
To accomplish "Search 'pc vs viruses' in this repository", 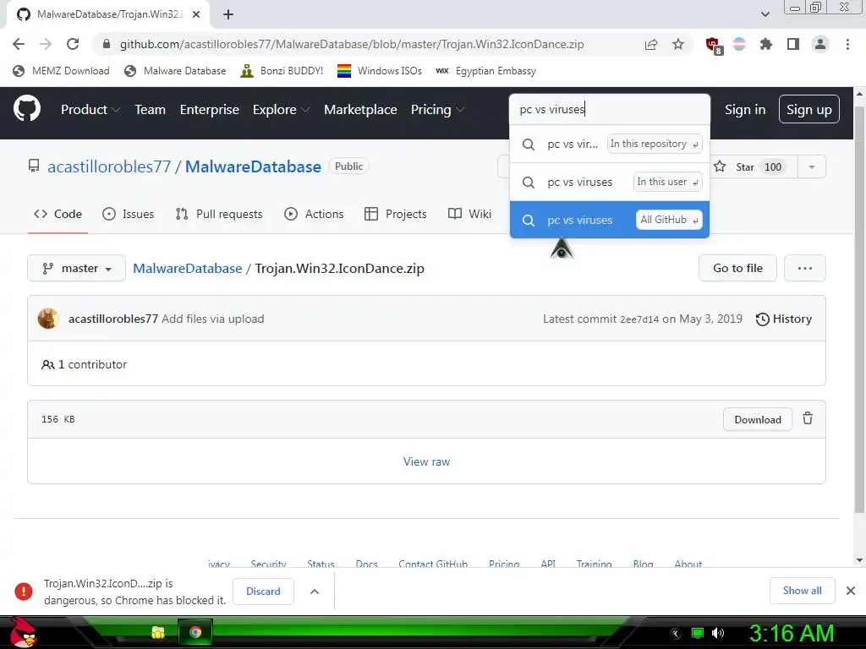I will tap(610, 144).
